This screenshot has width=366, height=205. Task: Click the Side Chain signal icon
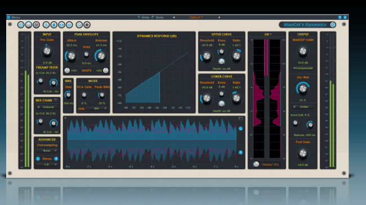click(56, 100)
